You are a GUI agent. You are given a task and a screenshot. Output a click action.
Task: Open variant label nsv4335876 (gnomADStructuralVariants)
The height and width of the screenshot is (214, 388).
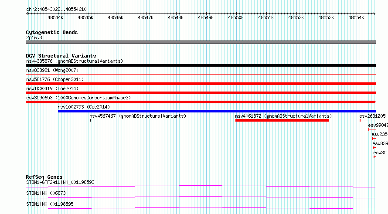(x=75, y=61)
